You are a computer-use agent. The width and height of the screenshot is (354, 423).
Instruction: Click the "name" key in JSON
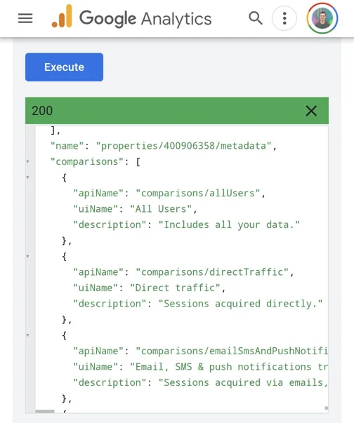(x=67, y=146)
